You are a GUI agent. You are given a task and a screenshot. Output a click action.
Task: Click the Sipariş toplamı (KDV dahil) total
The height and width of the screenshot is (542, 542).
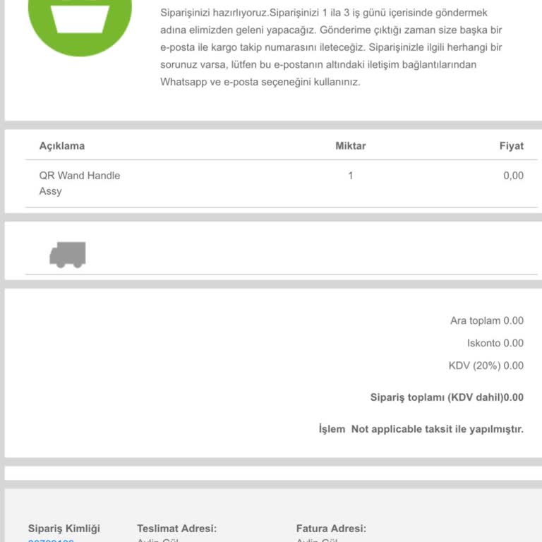pyautogui.click(x=447, y=397)
